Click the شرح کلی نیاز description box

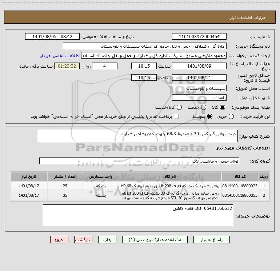[x=138, y=136]
